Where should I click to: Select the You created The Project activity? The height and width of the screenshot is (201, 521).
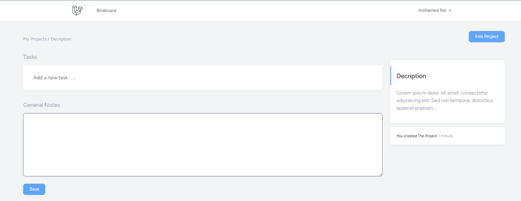417,136
